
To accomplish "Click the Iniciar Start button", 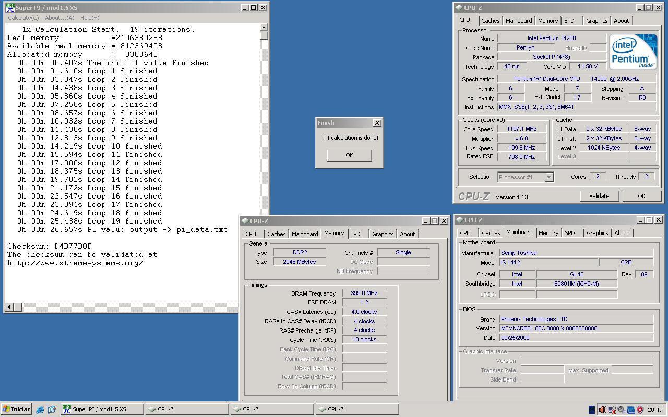I will tap(16, 409).
